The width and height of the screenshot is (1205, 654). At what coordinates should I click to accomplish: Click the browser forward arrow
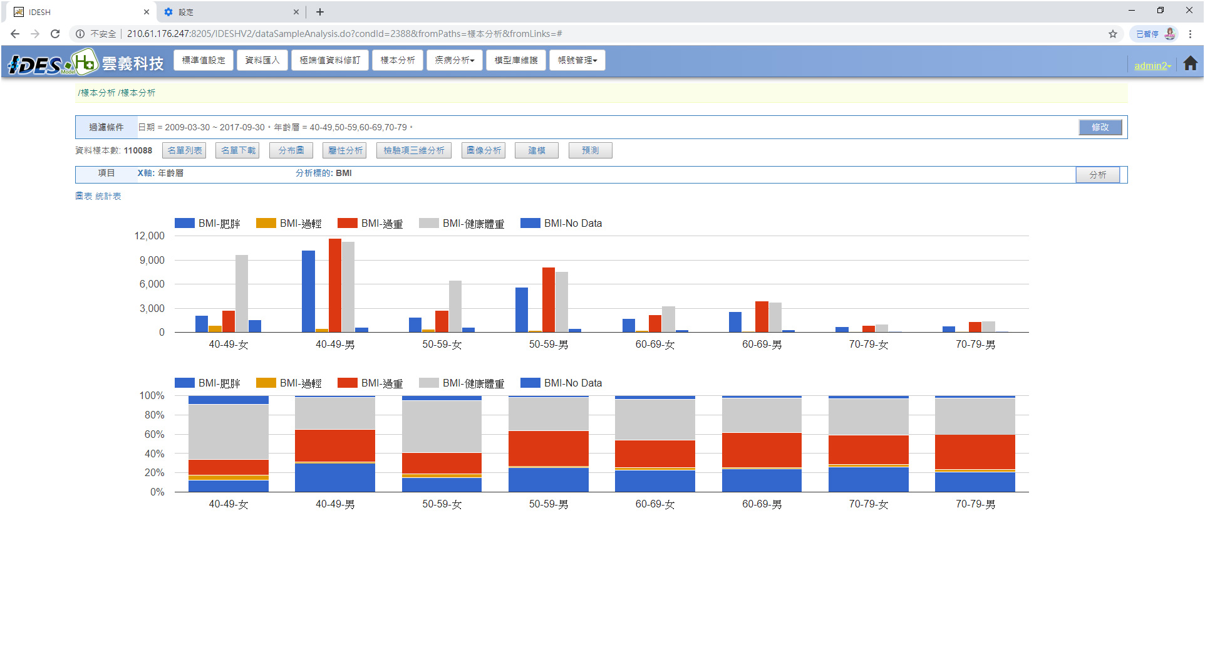pyautogui.click(x=35, y=34)
